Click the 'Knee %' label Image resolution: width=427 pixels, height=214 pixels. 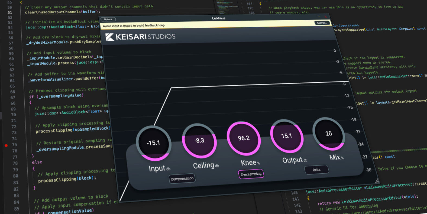pyautogui.click(x=250, y=163)
